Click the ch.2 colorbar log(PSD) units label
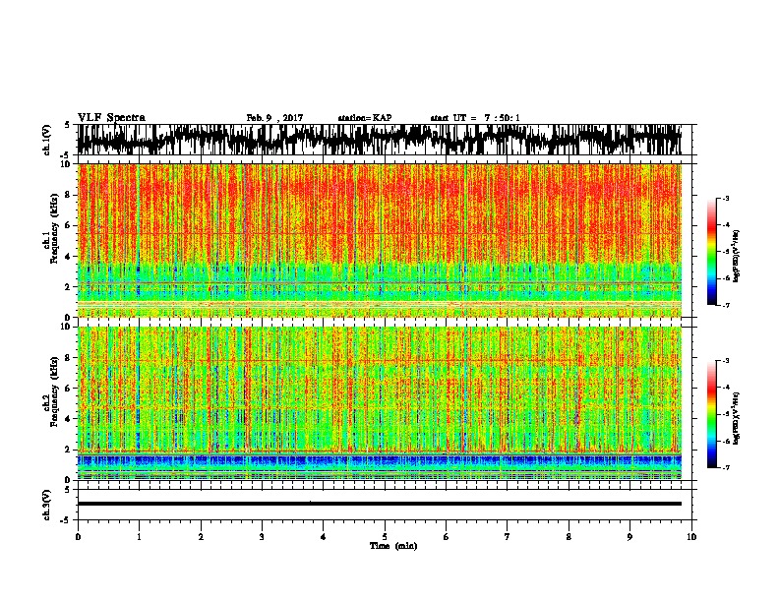This screenshot has width=779, height=602. (x=737, y=418)
